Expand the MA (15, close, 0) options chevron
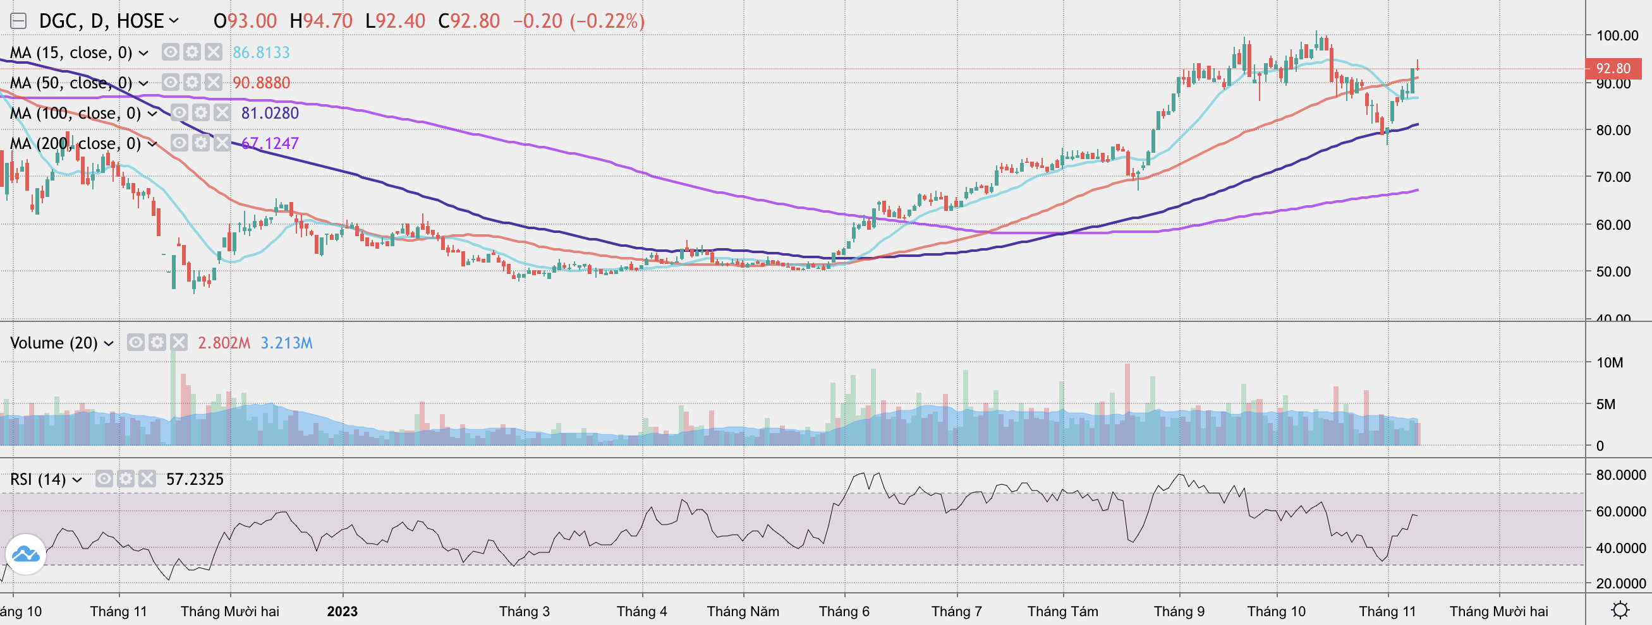This screenshot has height=625, width=1652. pos(143,53)
